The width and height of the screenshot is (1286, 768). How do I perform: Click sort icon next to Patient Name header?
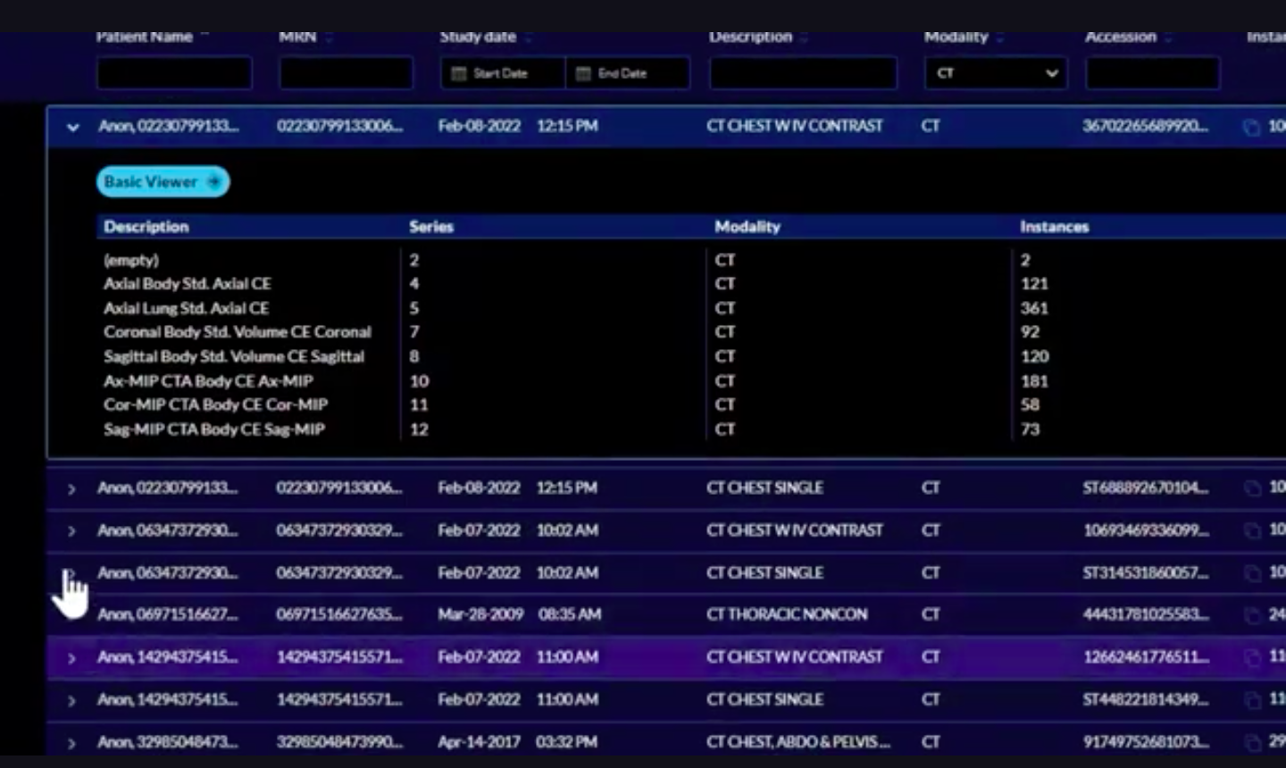pos(205,37)
